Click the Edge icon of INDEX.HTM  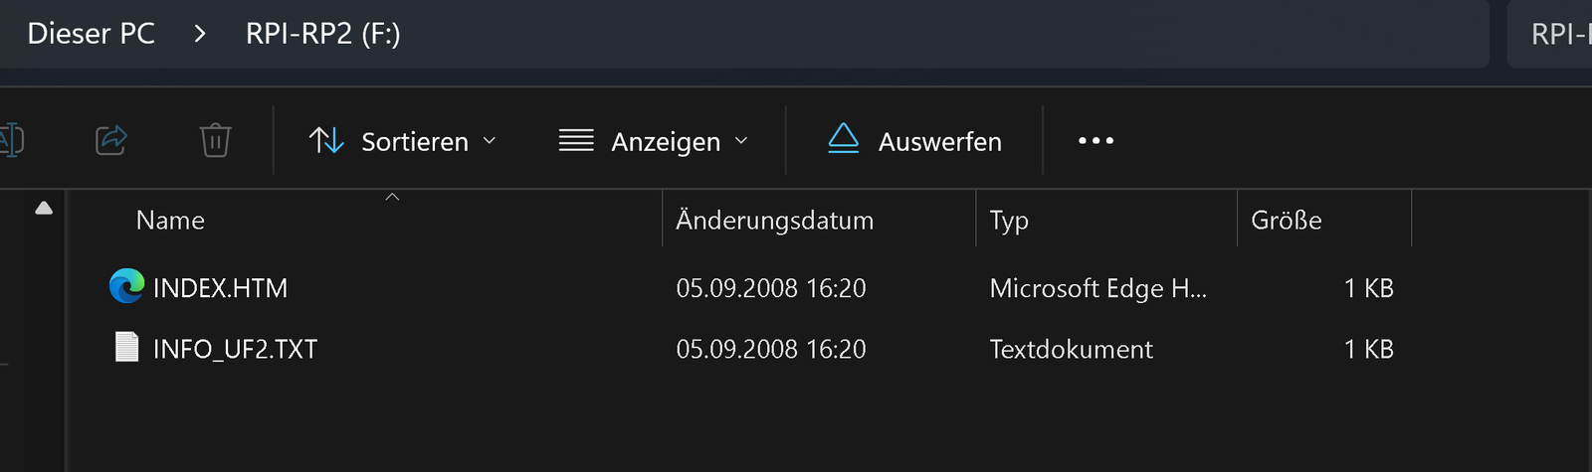[x=126, y=286]
